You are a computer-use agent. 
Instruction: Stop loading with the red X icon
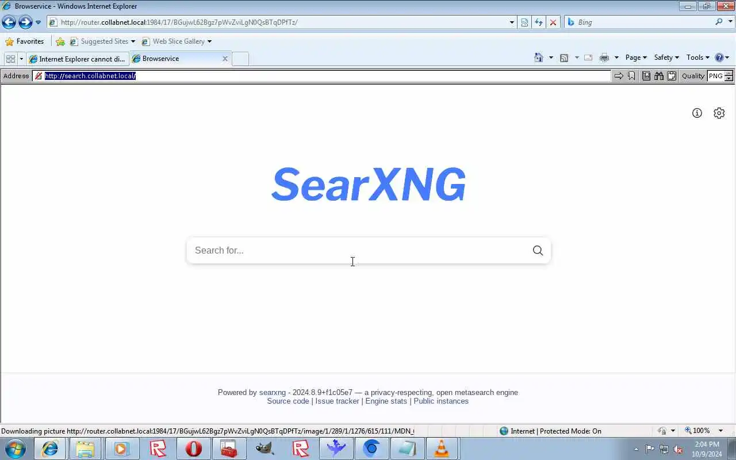tap(553, 22)
